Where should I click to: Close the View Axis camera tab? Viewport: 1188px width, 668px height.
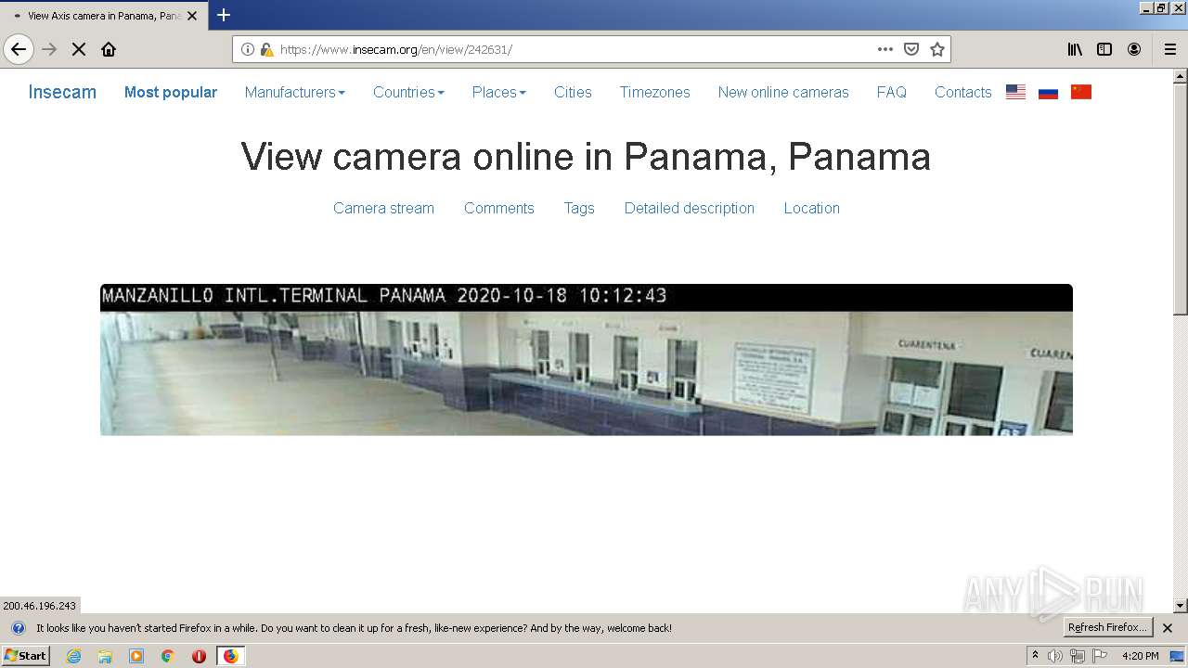[192, 16]
